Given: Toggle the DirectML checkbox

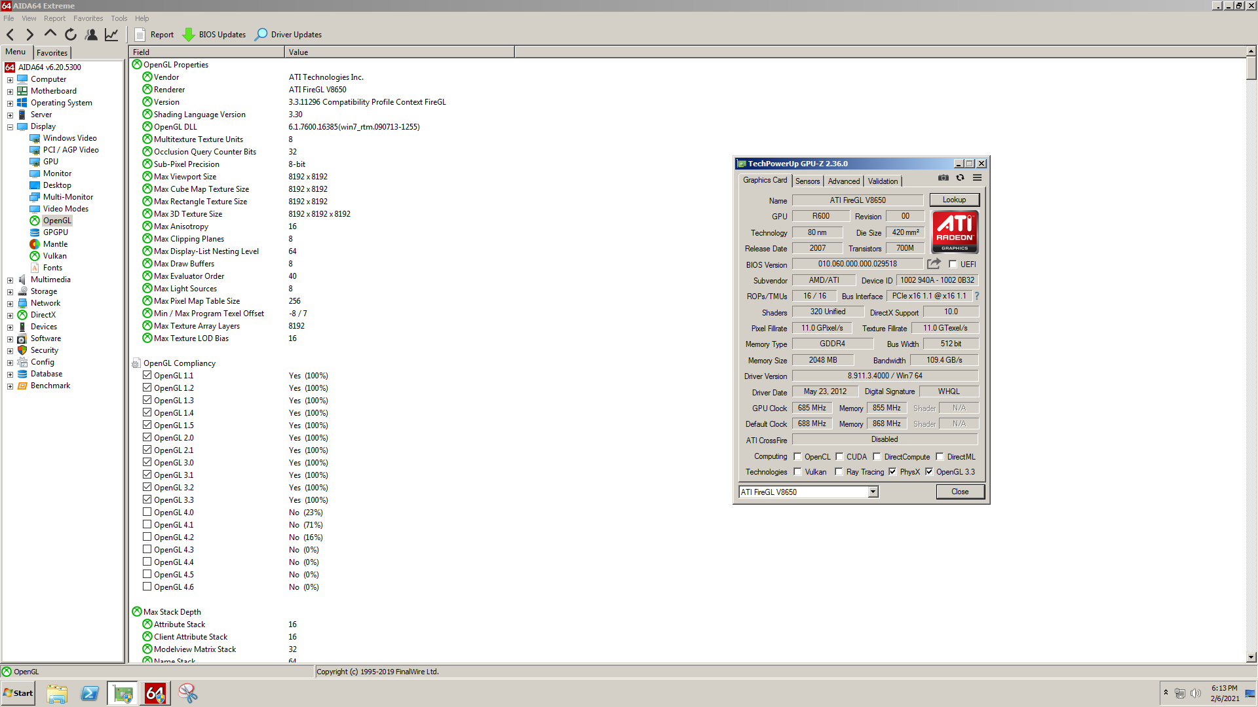Looking at the screenshot, I should [x=940, y=457].
